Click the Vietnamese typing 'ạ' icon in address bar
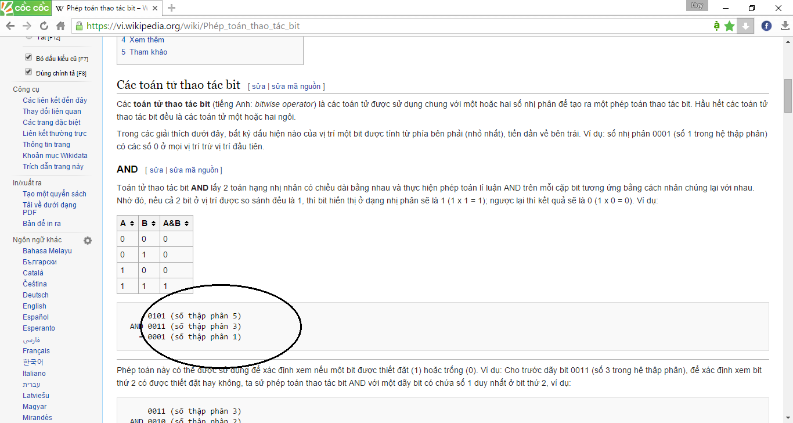Image resolution: width=793 pixels, height=423 pixels. click(717, 26)
